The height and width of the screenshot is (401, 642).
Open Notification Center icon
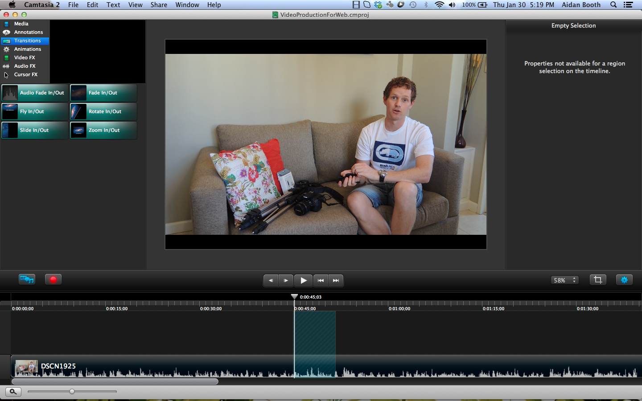click(x=628, y=5)
